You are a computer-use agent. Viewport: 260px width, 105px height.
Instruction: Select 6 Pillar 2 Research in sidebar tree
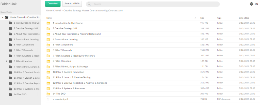click(23, 50)
